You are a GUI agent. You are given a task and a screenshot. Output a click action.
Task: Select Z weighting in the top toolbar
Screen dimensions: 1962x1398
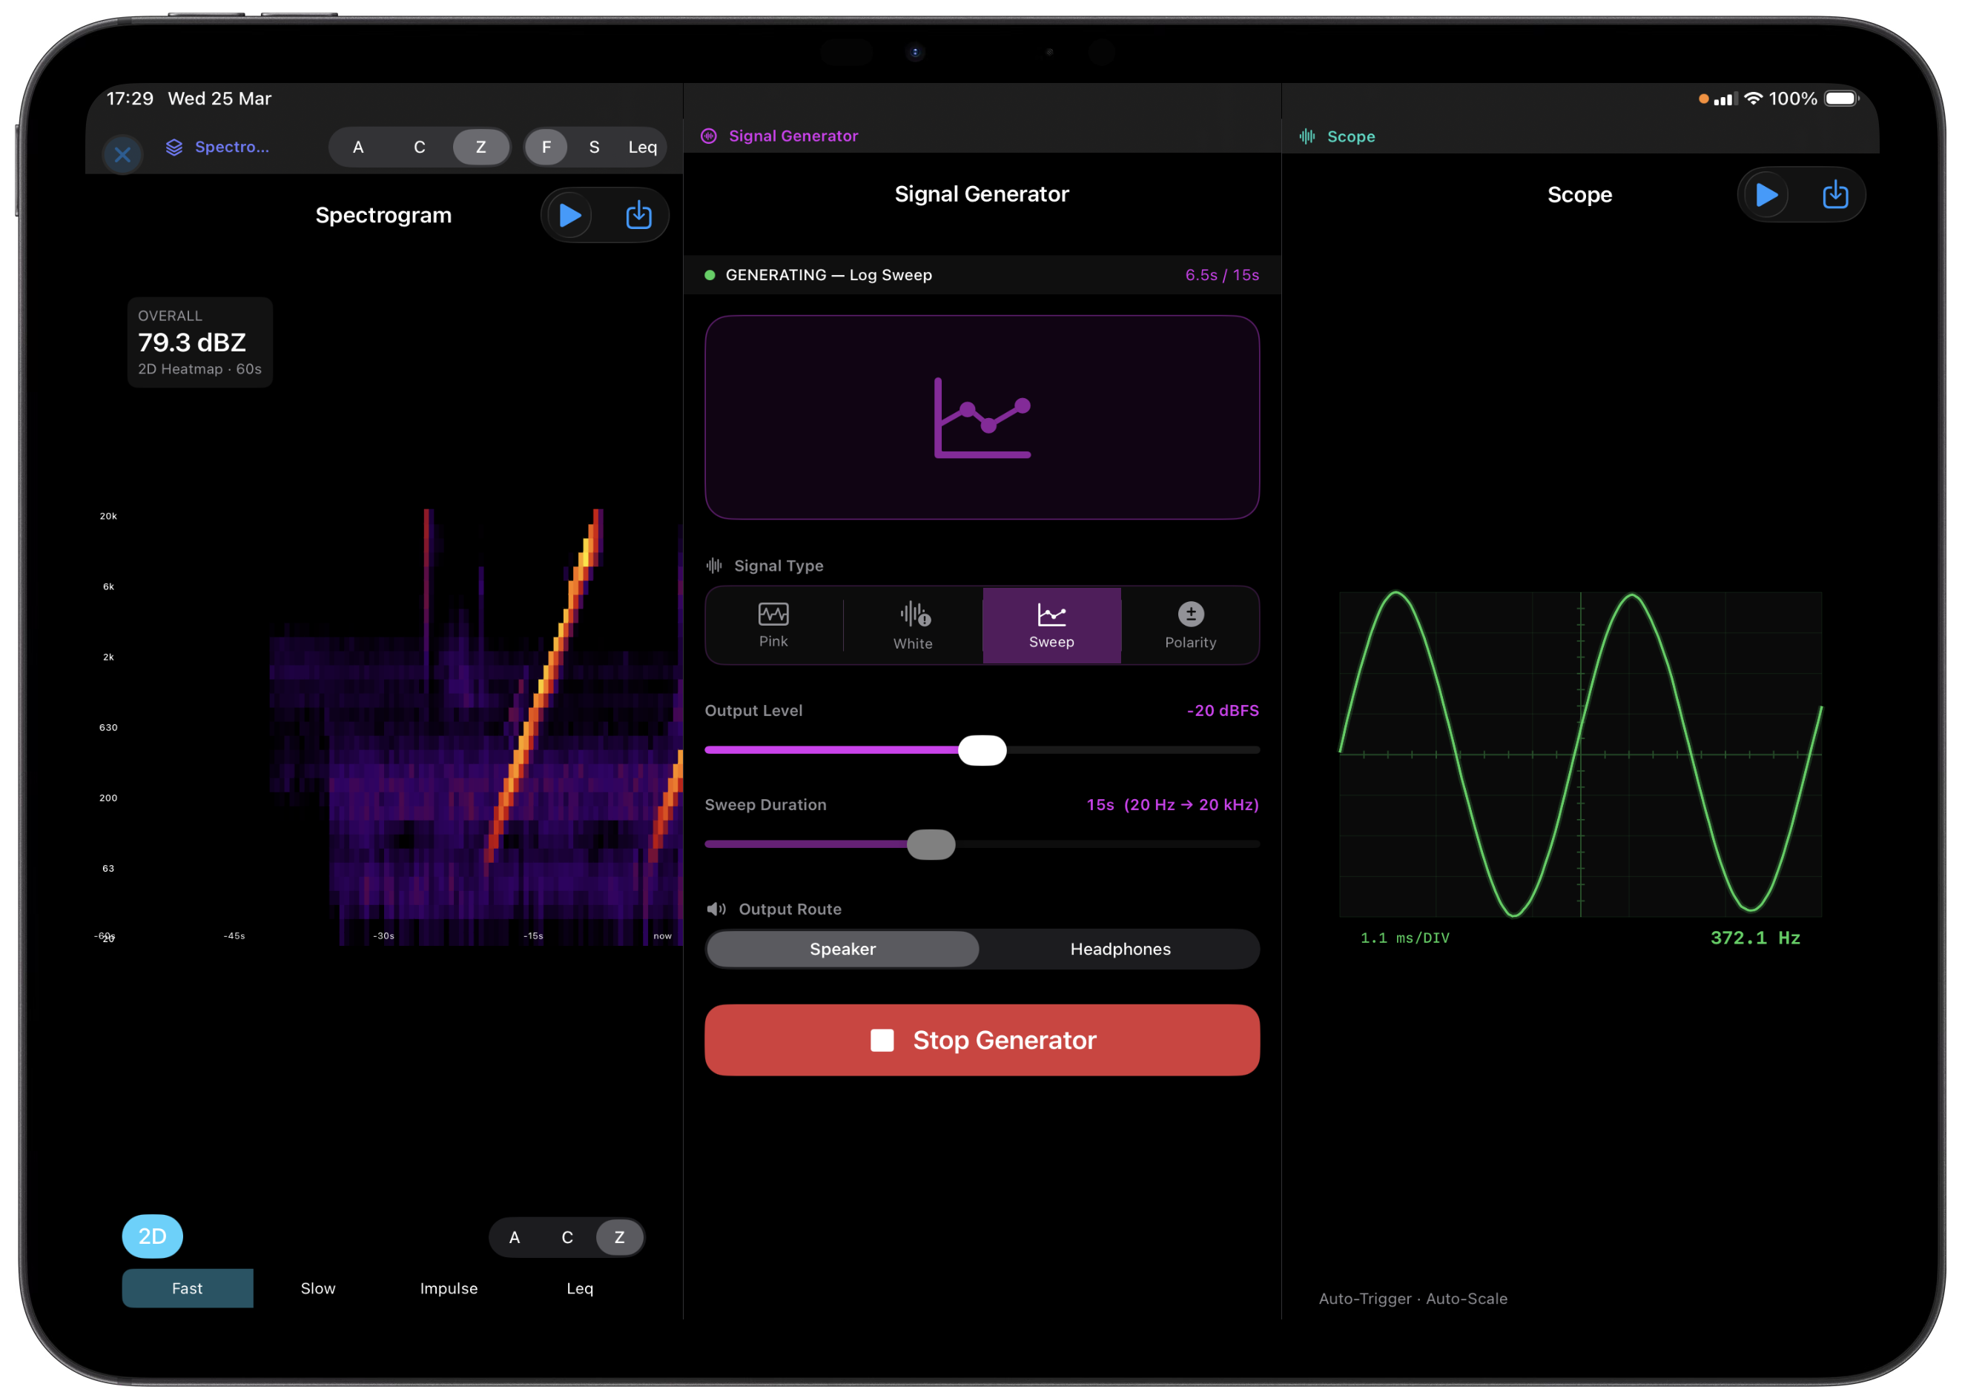pyautogui.click(x=480, y=146)
